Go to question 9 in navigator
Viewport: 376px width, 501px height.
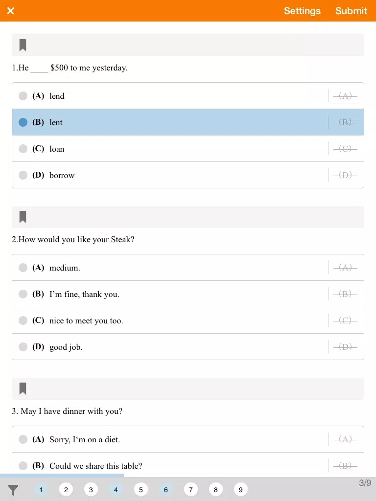(x=240, y=489)
